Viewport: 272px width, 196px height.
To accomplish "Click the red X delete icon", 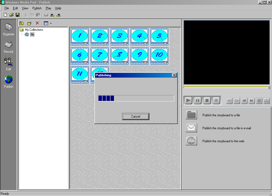I will 37,23.
